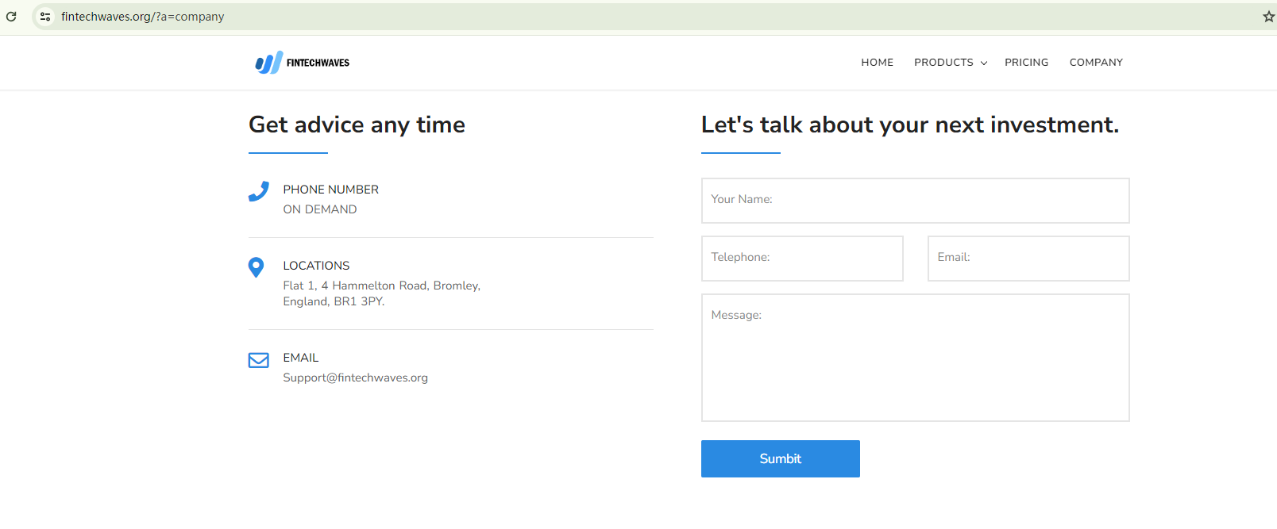Click the Support@fintechwaves.org email address

(355, 378)
